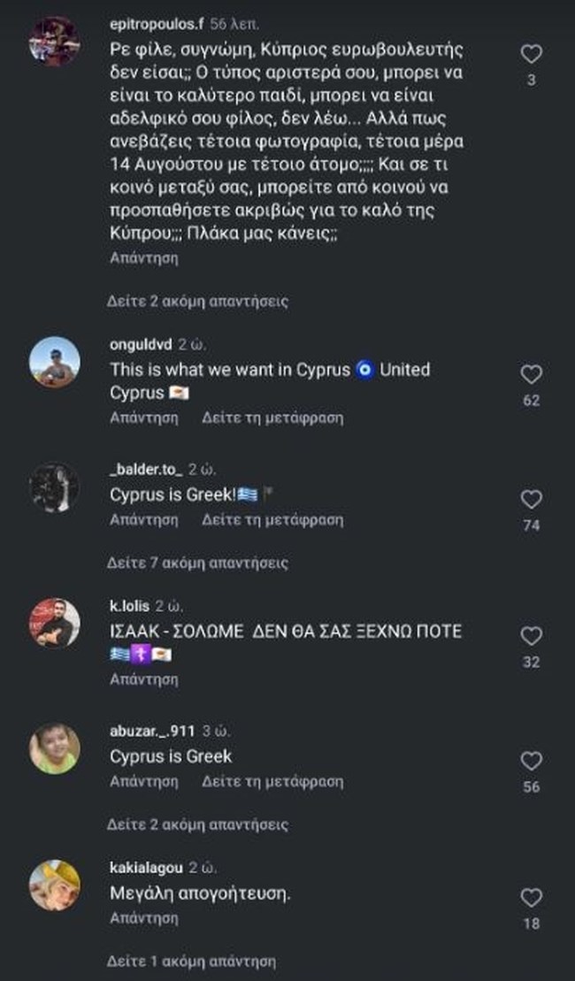Open epitropoulos.f profile picture
The height and width of the screenshot is (981, 575).
point(55,41)
